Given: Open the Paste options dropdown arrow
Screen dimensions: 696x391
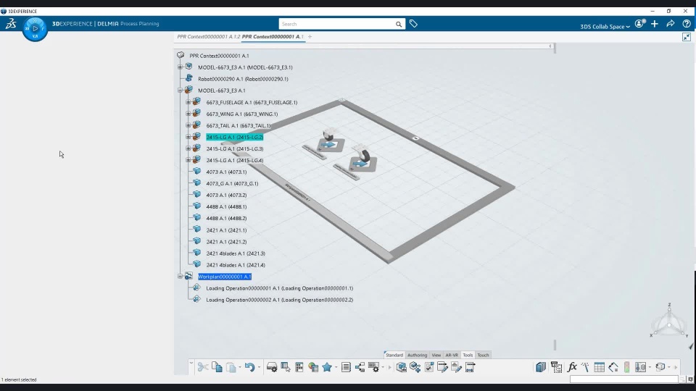Looking at the screenshot, I should [240, 368].
